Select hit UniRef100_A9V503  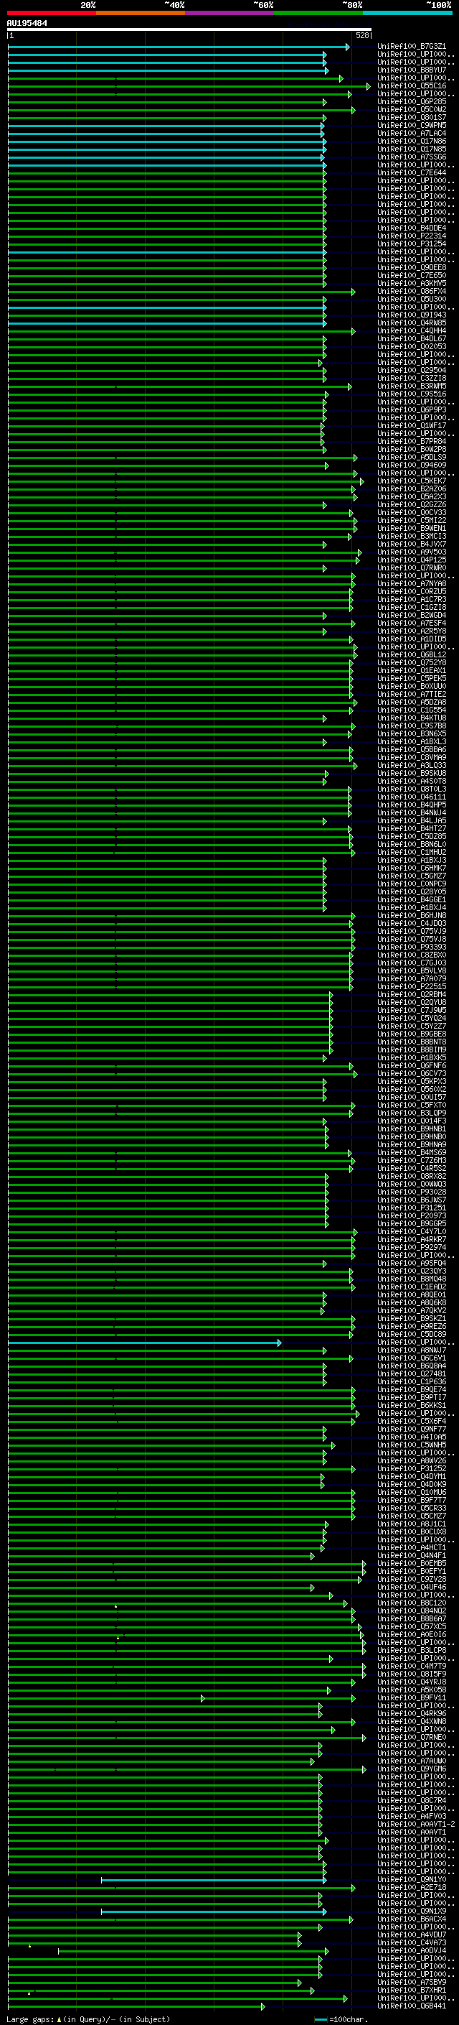[x=412, y=552]
